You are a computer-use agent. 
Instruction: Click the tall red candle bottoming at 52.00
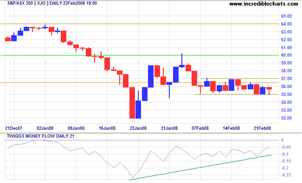[132, 103]
